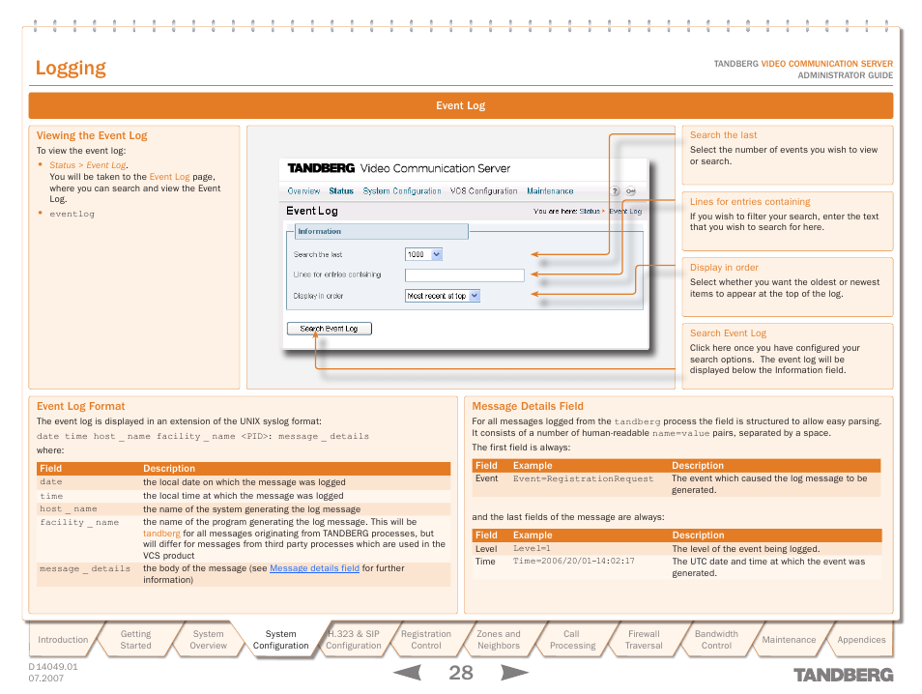Click the Lines for entries containing field
Viewport: 922px width, 694px height.
pos(465,275)
